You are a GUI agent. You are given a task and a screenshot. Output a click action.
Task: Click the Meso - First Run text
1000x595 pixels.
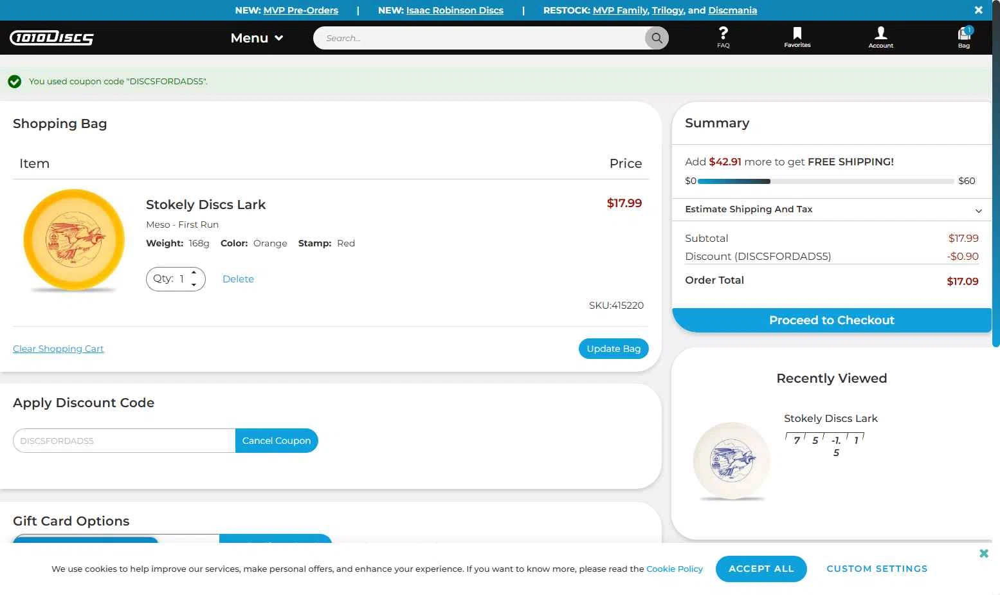[x=183, y=224]
